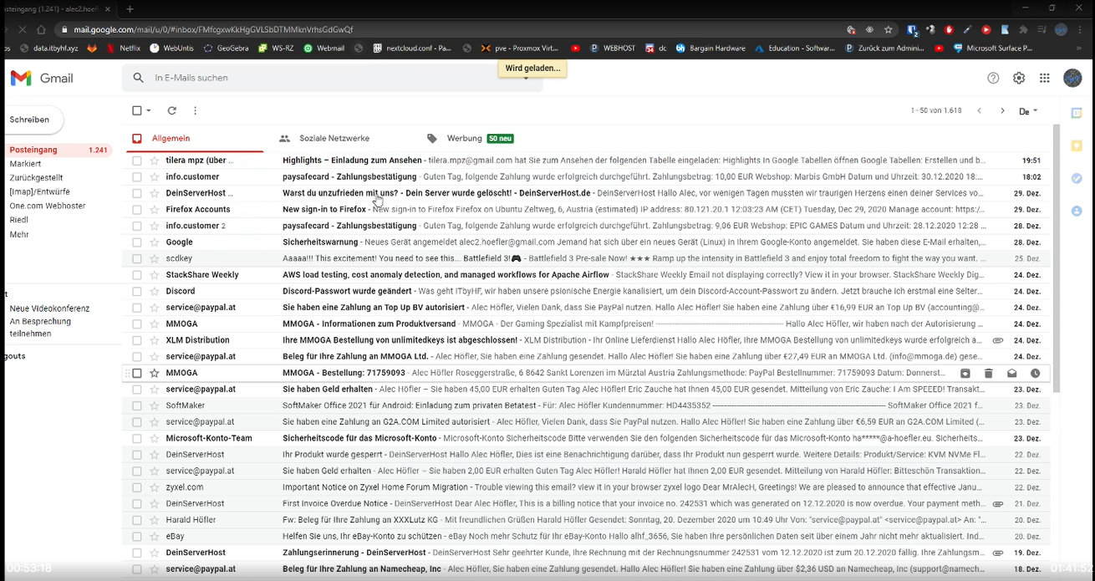Star the SoftMaker email
Viewport: 1095px width, 581px height.
[155, 405]
